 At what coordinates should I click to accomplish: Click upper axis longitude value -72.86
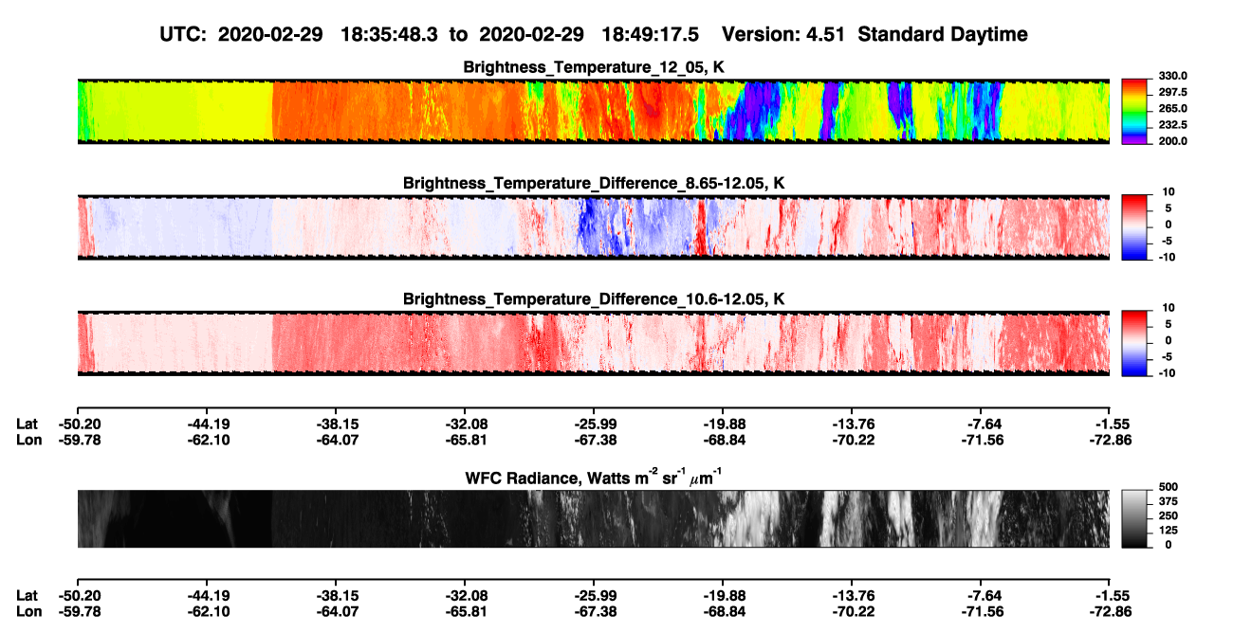tap(1111, 440)
